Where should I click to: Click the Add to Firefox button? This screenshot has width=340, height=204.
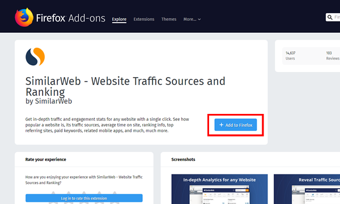tap(236, 125)
